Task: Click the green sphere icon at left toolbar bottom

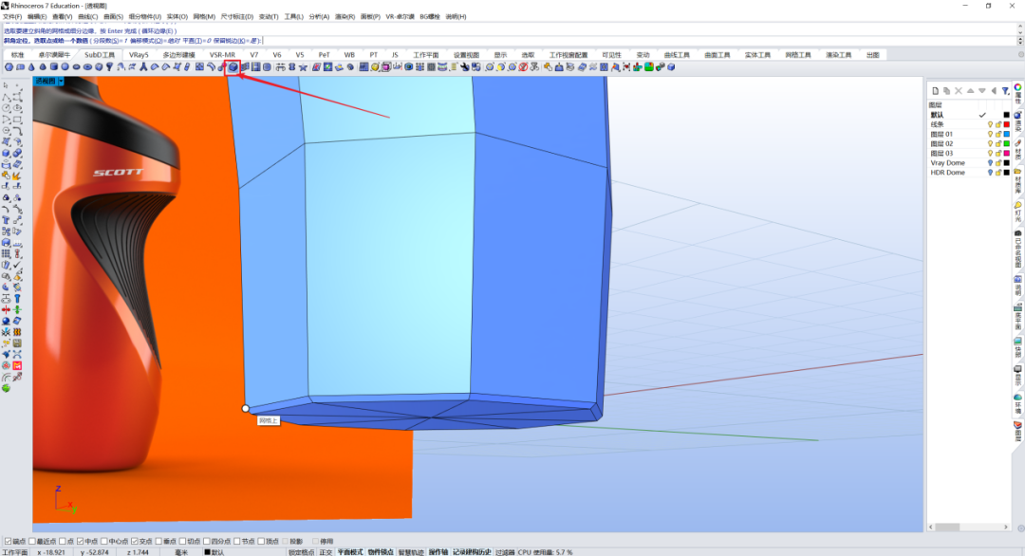Action: tap(6, 388)
